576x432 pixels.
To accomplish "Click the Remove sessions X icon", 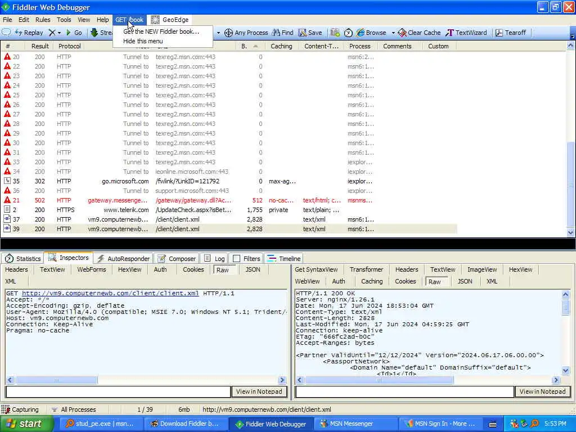I will click(x=52, y=33).
